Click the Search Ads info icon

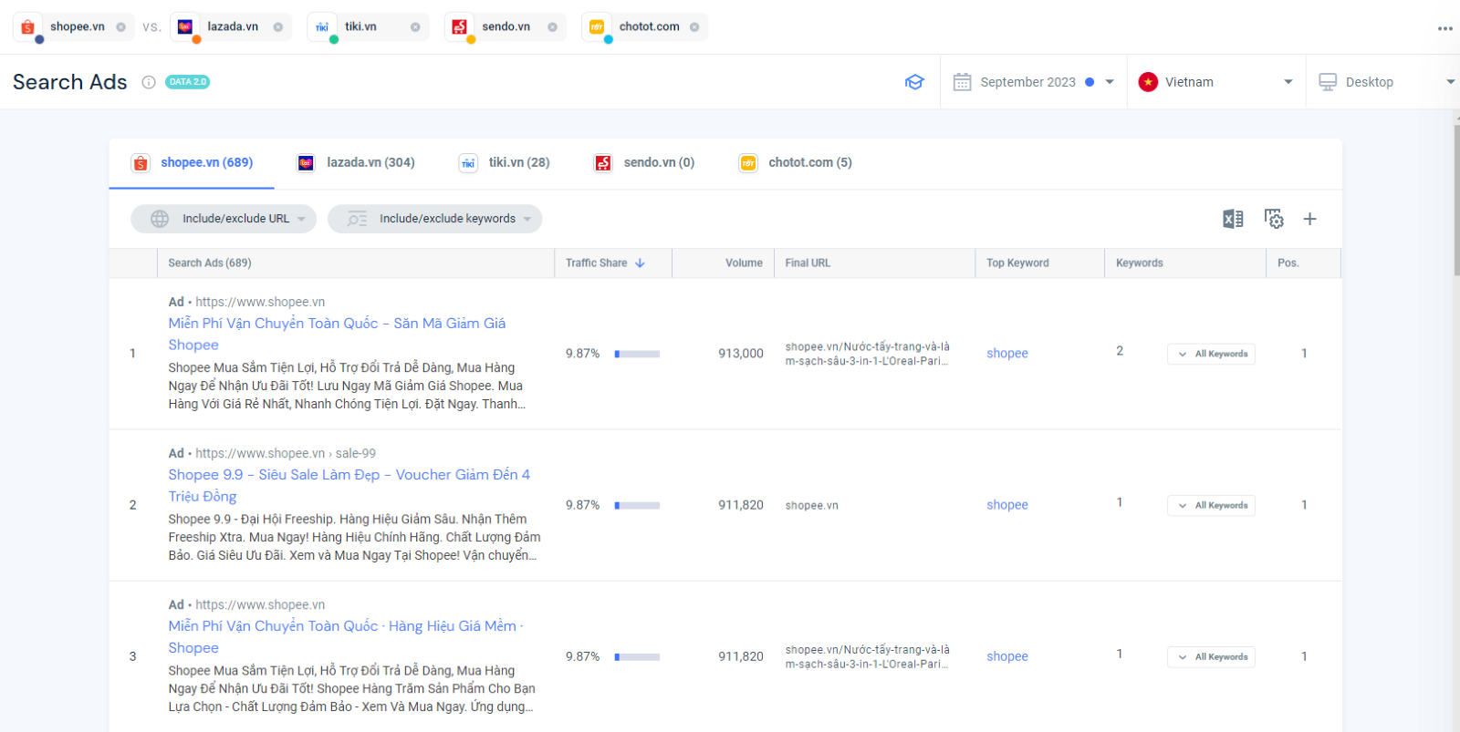pos(149,82)
